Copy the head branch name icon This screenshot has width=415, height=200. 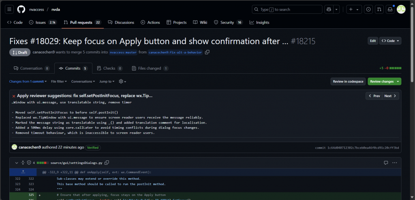coord(207,52)
